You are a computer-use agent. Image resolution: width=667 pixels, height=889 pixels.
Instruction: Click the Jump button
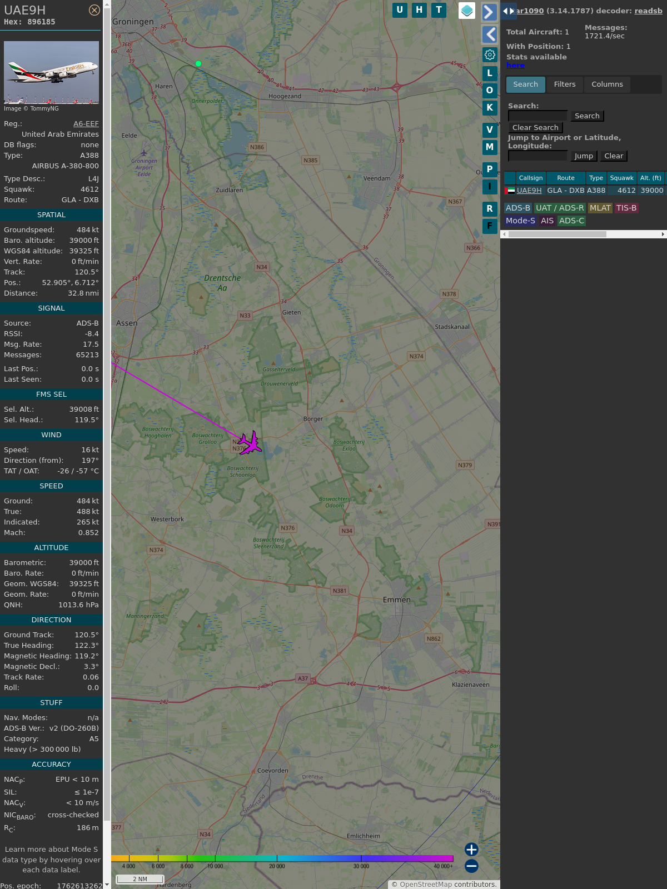pos(584,156)
